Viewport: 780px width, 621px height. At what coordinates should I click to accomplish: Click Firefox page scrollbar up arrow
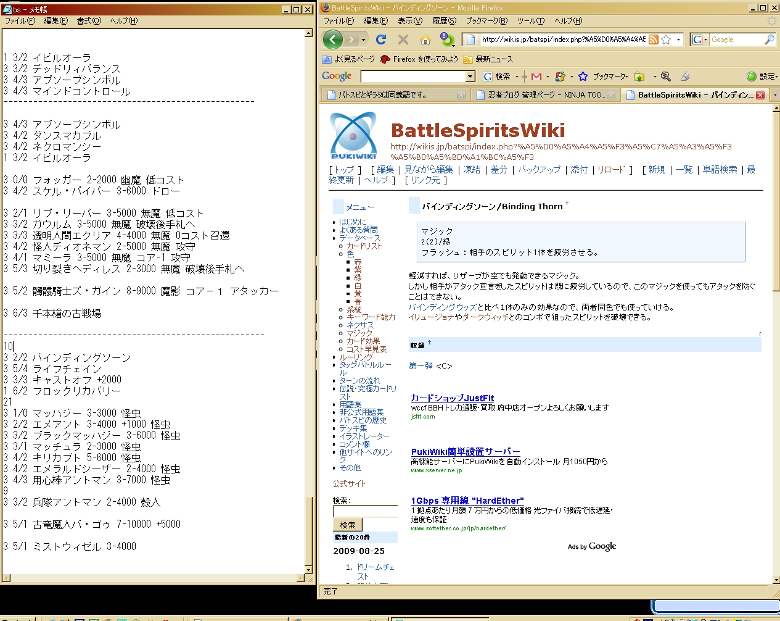(776, 109)
